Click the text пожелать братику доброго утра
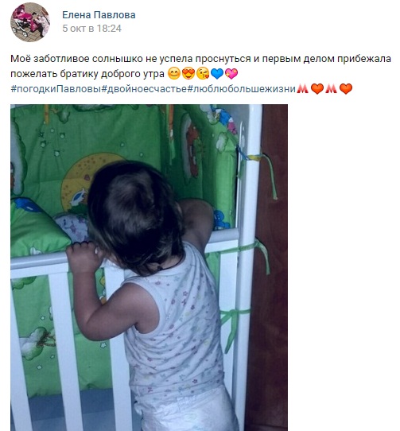The height and width of the screenshot is (431, 400). click(87, 74)
